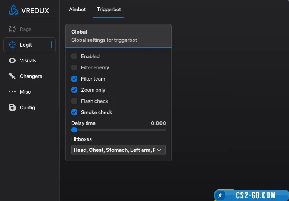Click the Config save-disk icon

click(12, 107)
